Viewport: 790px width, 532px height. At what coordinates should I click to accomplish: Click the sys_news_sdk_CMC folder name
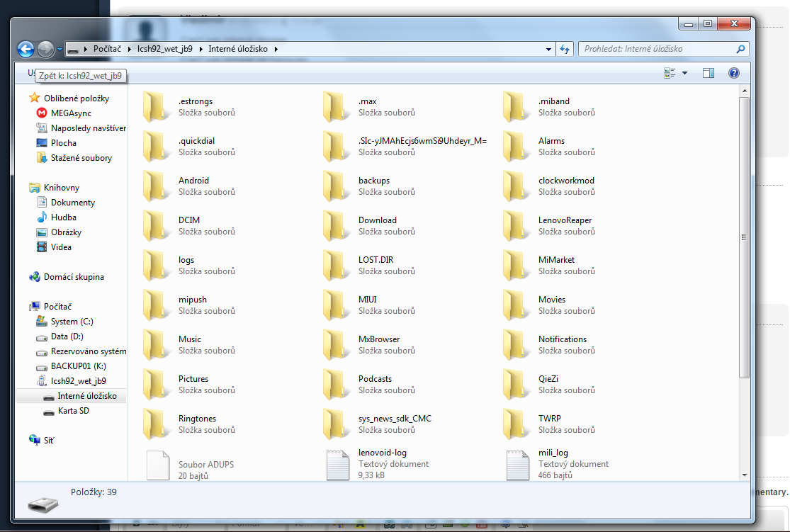point(395,418)
